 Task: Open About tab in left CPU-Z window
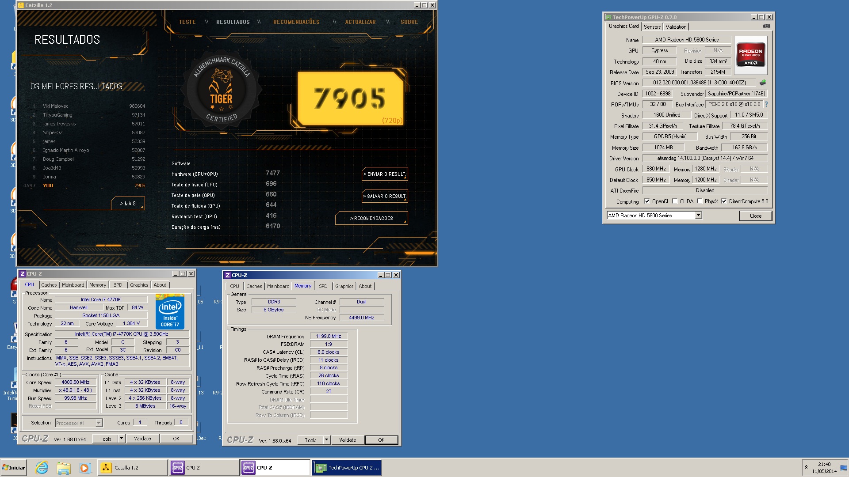pyautogui.click(x=160, y=285)
